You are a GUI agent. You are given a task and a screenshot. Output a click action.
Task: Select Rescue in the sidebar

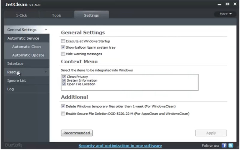coord(27,72)
